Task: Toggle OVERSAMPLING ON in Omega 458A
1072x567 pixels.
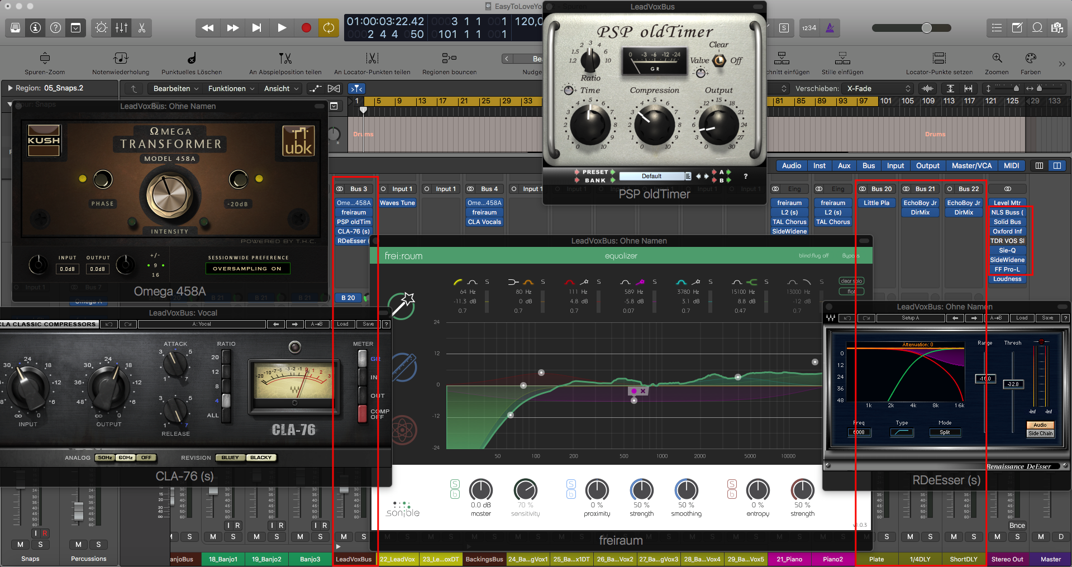Action: pos(247,269)
